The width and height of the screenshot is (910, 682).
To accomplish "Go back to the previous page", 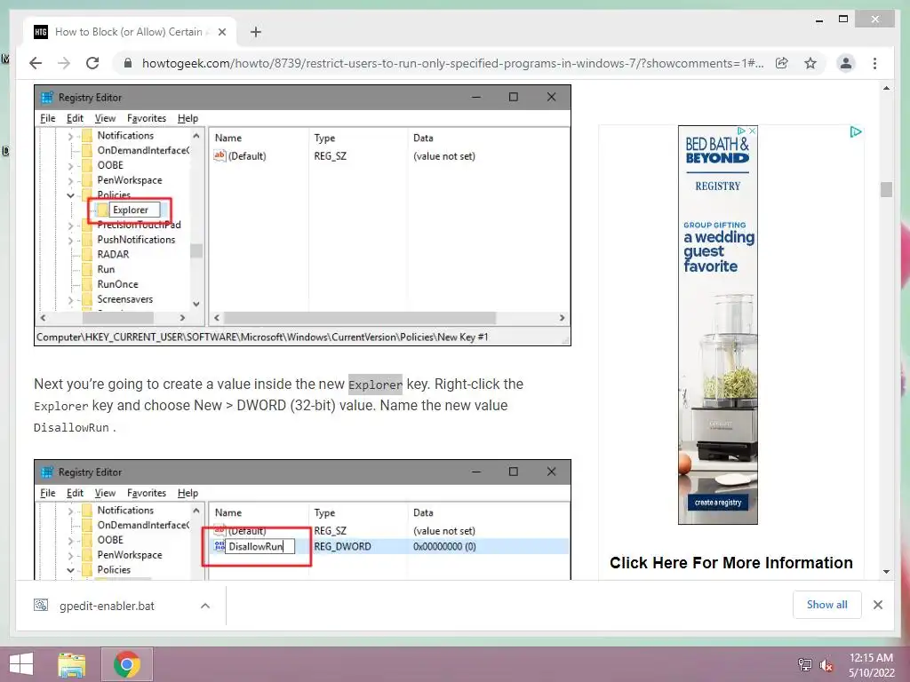I will [36, 63].
